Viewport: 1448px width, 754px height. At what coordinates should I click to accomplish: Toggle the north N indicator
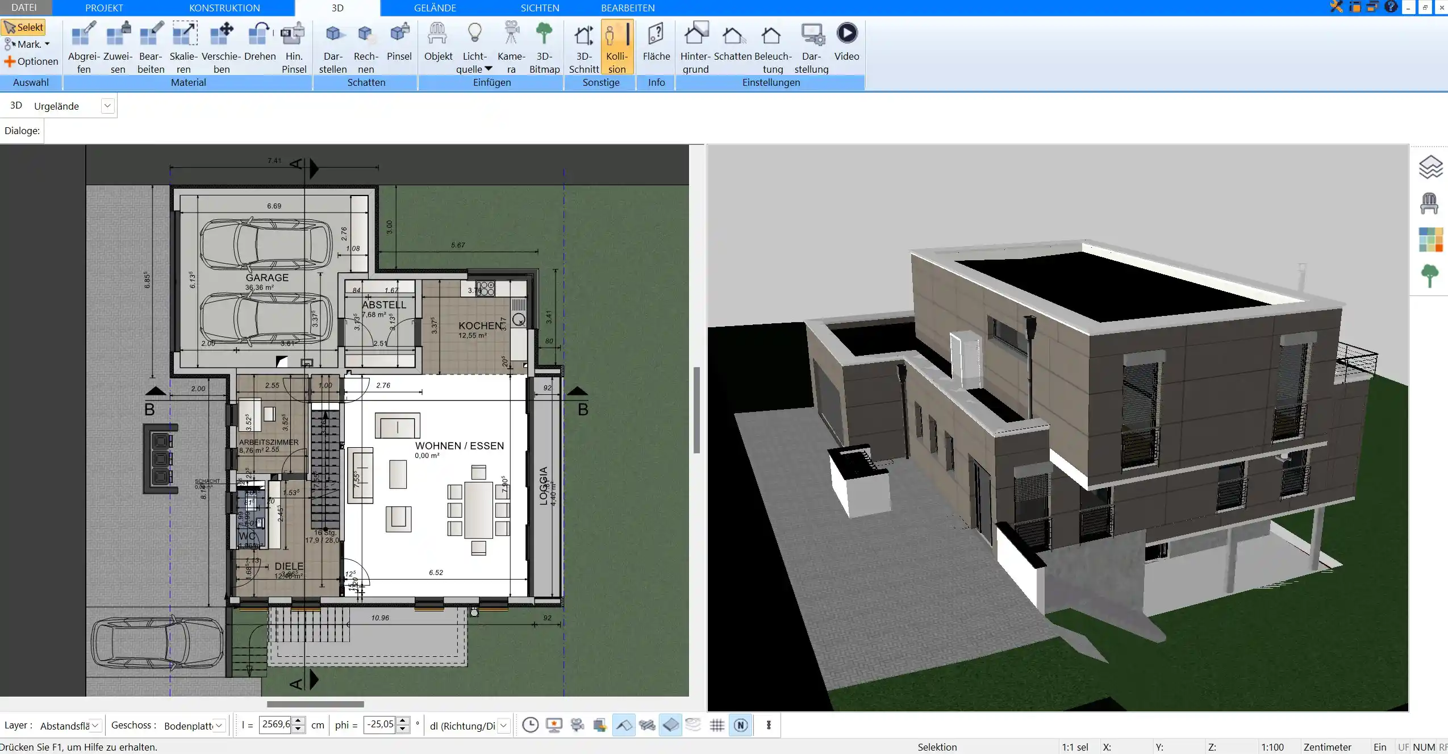(741, 725)
